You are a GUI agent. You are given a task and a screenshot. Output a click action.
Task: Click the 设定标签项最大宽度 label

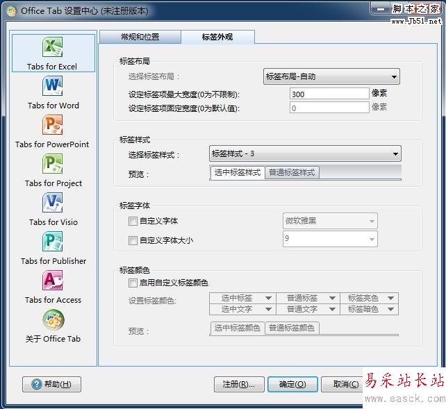point(183,94)
